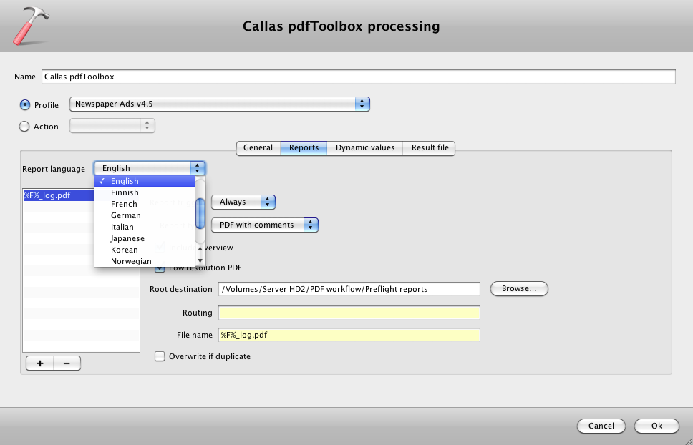The width and height of the screenshot is (693, 445).
Task: Enable Overwrite if duplicate checkbox
Action: (x=160, y=356)
